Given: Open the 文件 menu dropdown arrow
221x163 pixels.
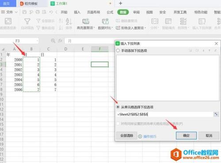Looking at the screenshot, I should point(16,12).
